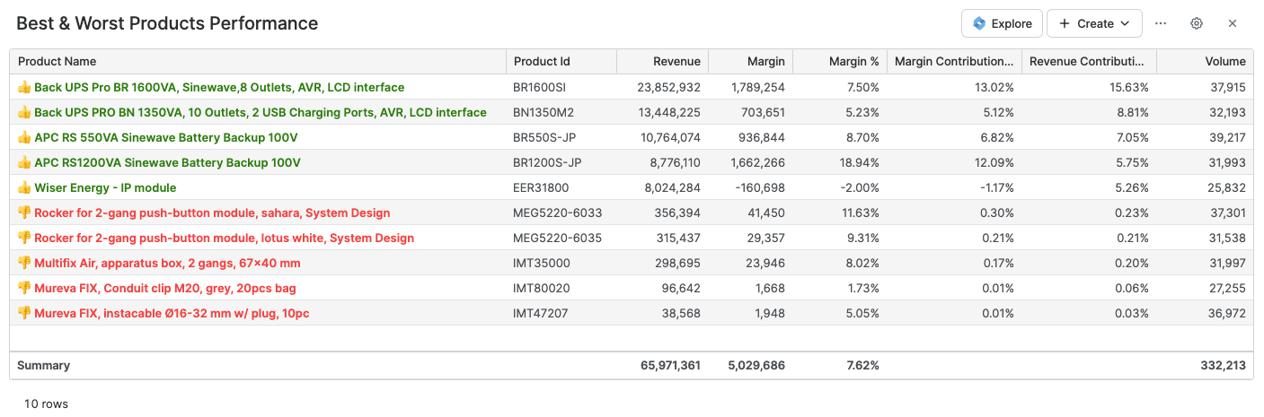Click the Margin Contribution column header
Viewport: 1264px width, 417px height.
coord(954,62)
